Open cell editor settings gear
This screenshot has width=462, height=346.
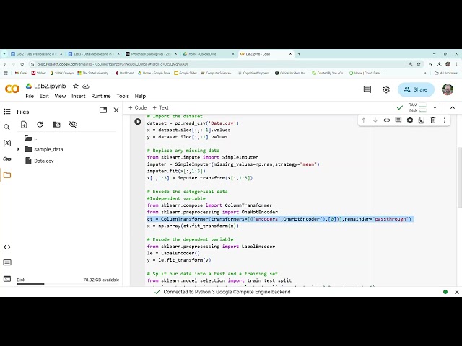[x=410, y=120]
